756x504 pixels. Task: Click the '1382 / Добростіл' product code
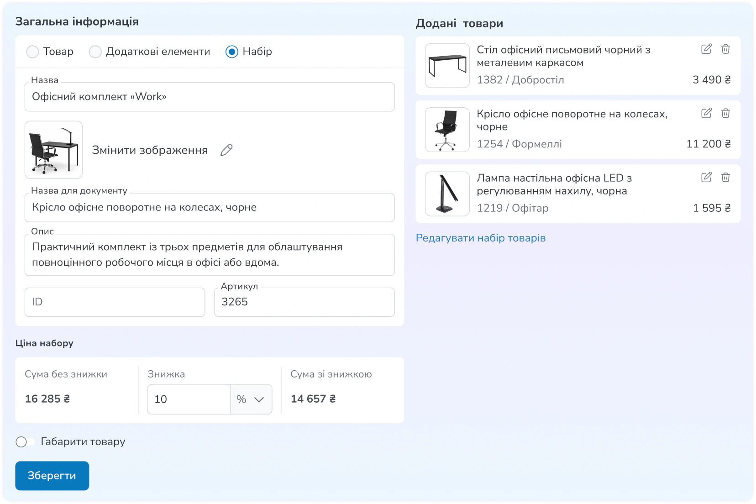coord(520,80)
